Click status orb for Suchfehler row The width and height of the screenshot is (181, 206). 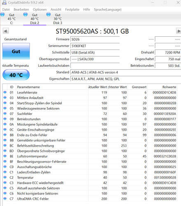5,114
